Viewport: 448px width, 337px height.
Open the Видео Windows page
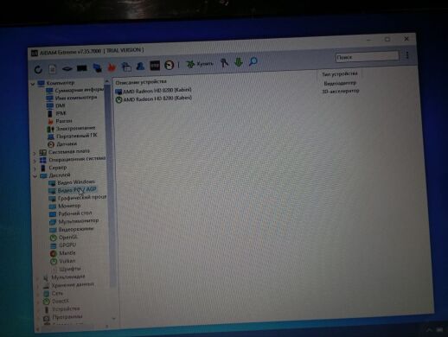pyautogui.click(x=76, y=182)
